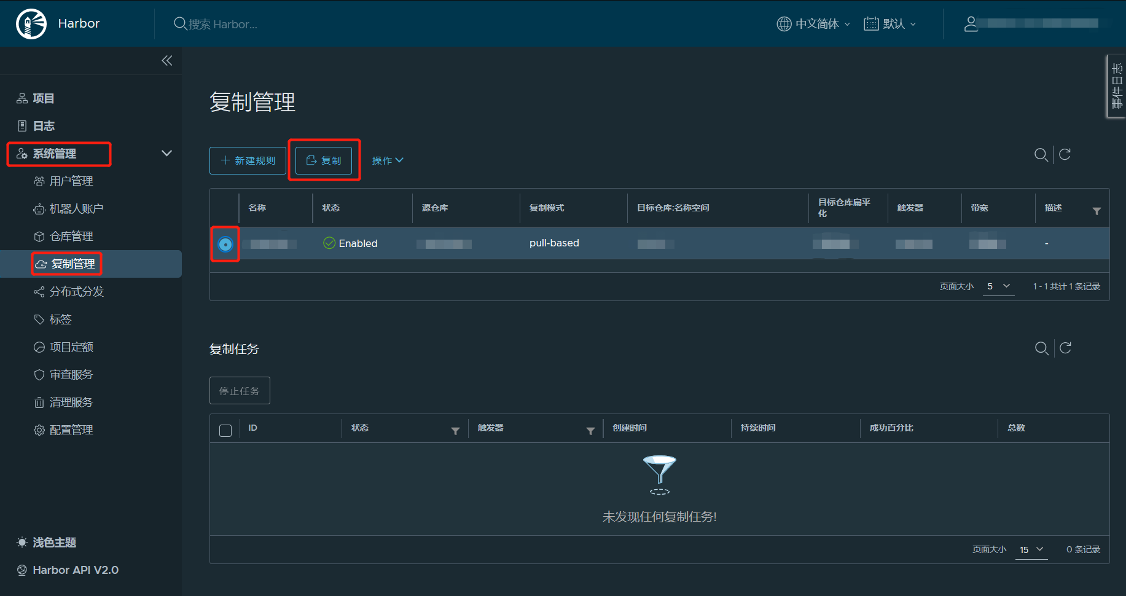
Task: Open the 中文简体 language dropdown
Action: (814, 24)
